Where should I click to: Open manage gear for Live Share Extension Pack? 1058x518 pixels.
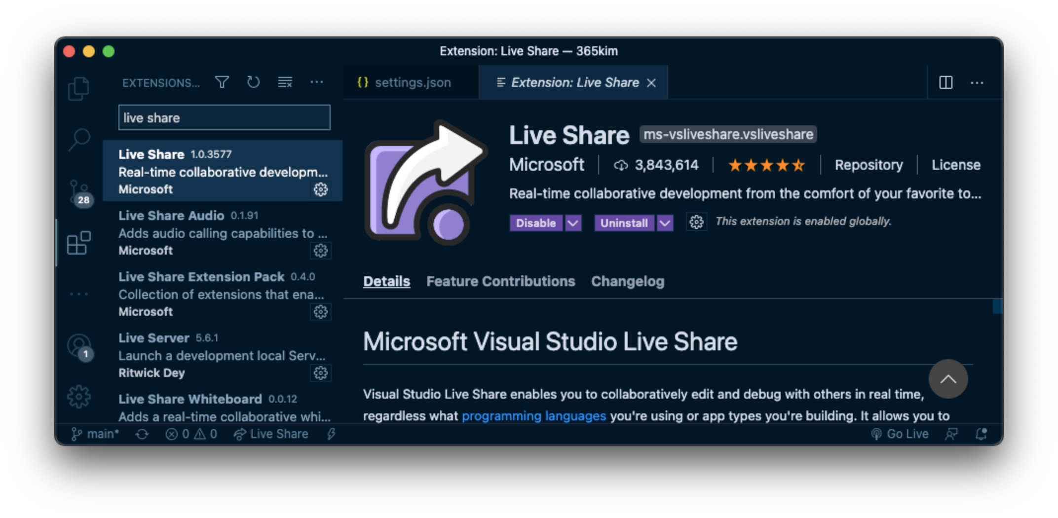(321, 312)
